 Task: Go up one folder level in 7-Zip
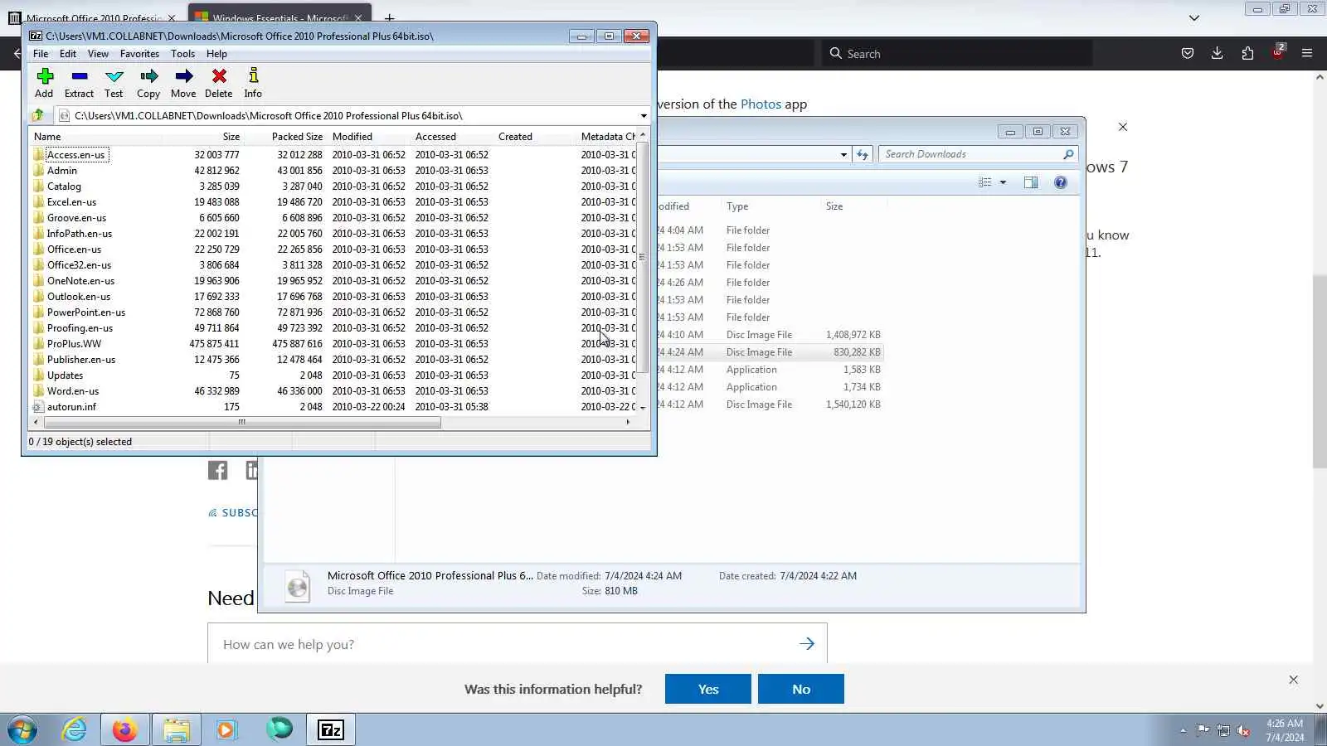click(38, 116)
